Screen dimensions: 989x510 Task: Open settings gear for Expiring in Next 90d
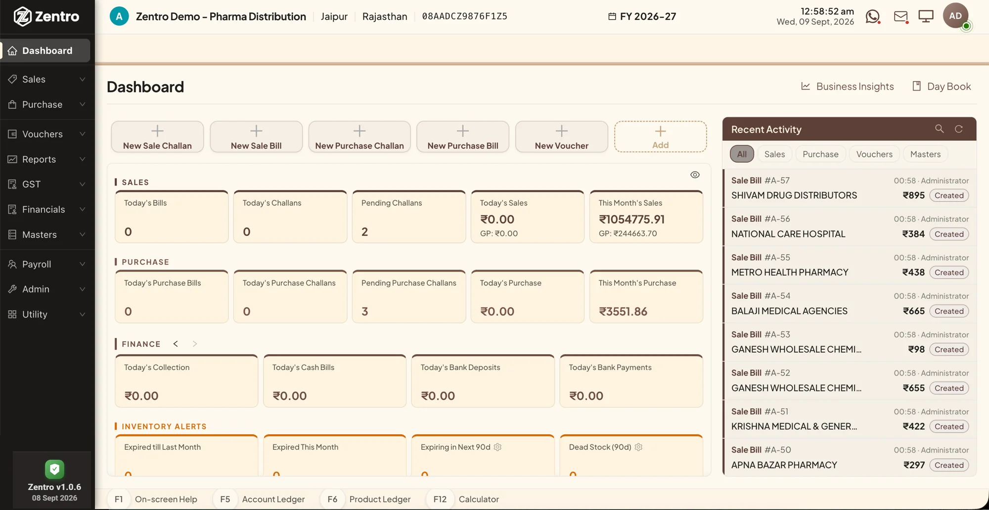(497, 447)
